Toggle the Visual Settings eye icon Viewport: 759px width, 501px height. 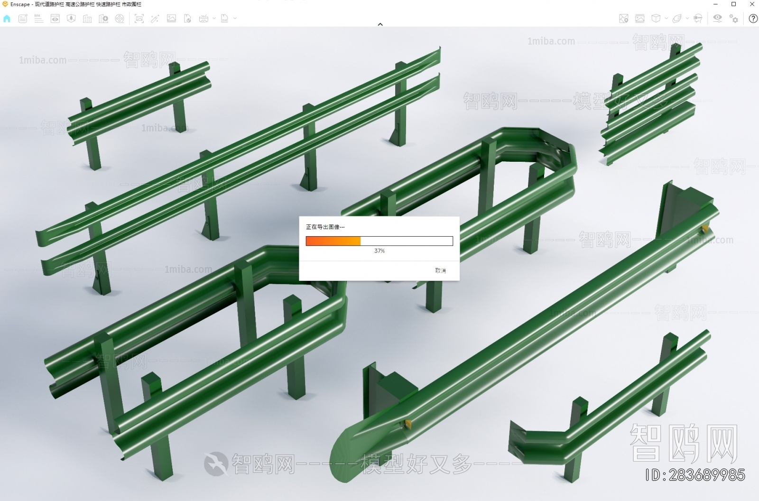click(717, 18)
